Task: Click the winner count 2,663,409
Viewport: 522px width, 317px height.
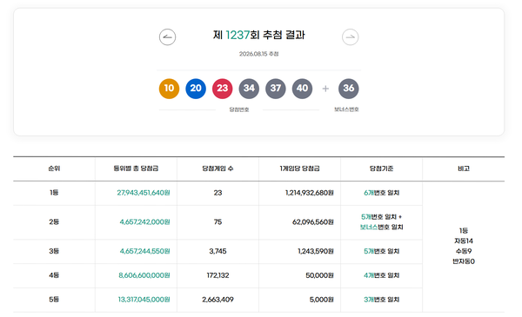Action: [x=217, y=300]
